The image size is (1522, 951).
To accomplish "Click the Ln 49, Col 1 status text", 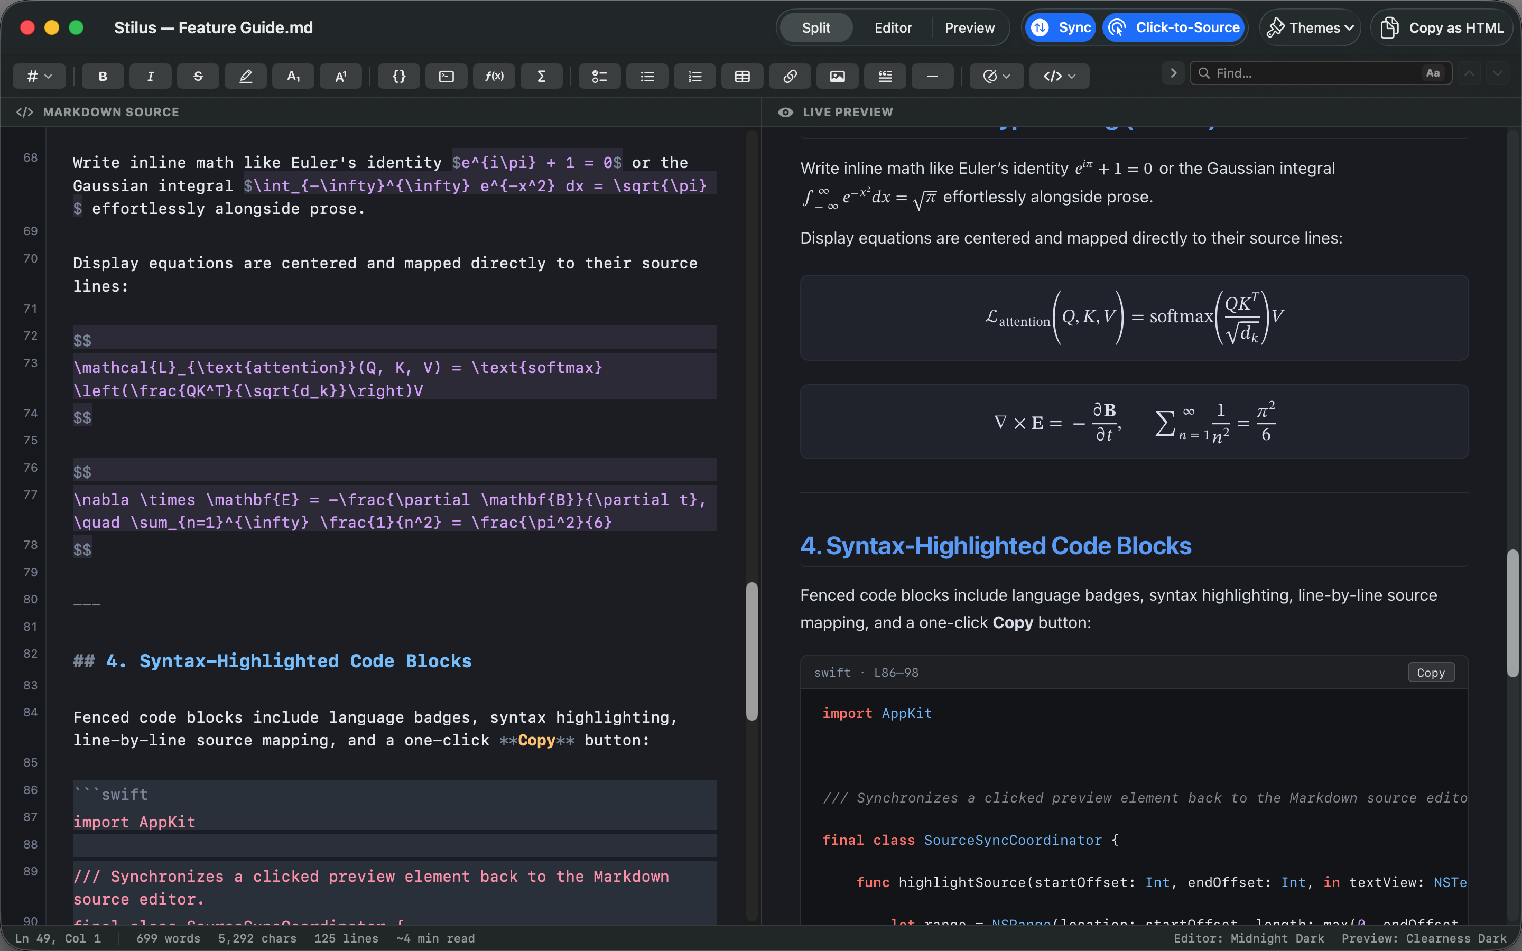I will pos(57,938).
